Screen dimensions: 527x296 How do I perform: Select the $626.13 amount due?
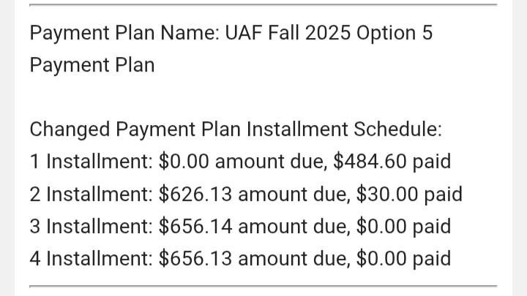(195, 194)
